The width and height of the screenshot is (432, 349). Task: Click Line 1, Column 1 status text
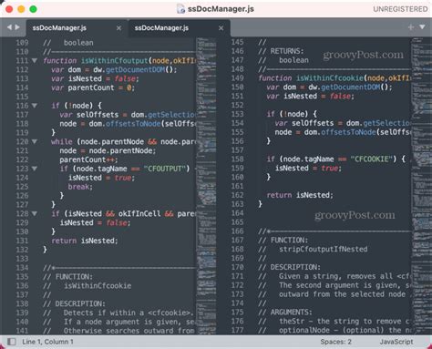tap(47, 342)
